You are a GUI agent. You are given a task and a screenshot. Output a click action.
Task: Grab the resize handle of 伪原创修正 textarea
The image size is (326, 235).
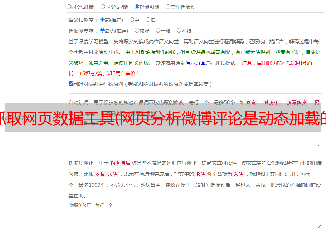(x=320, y=226)
